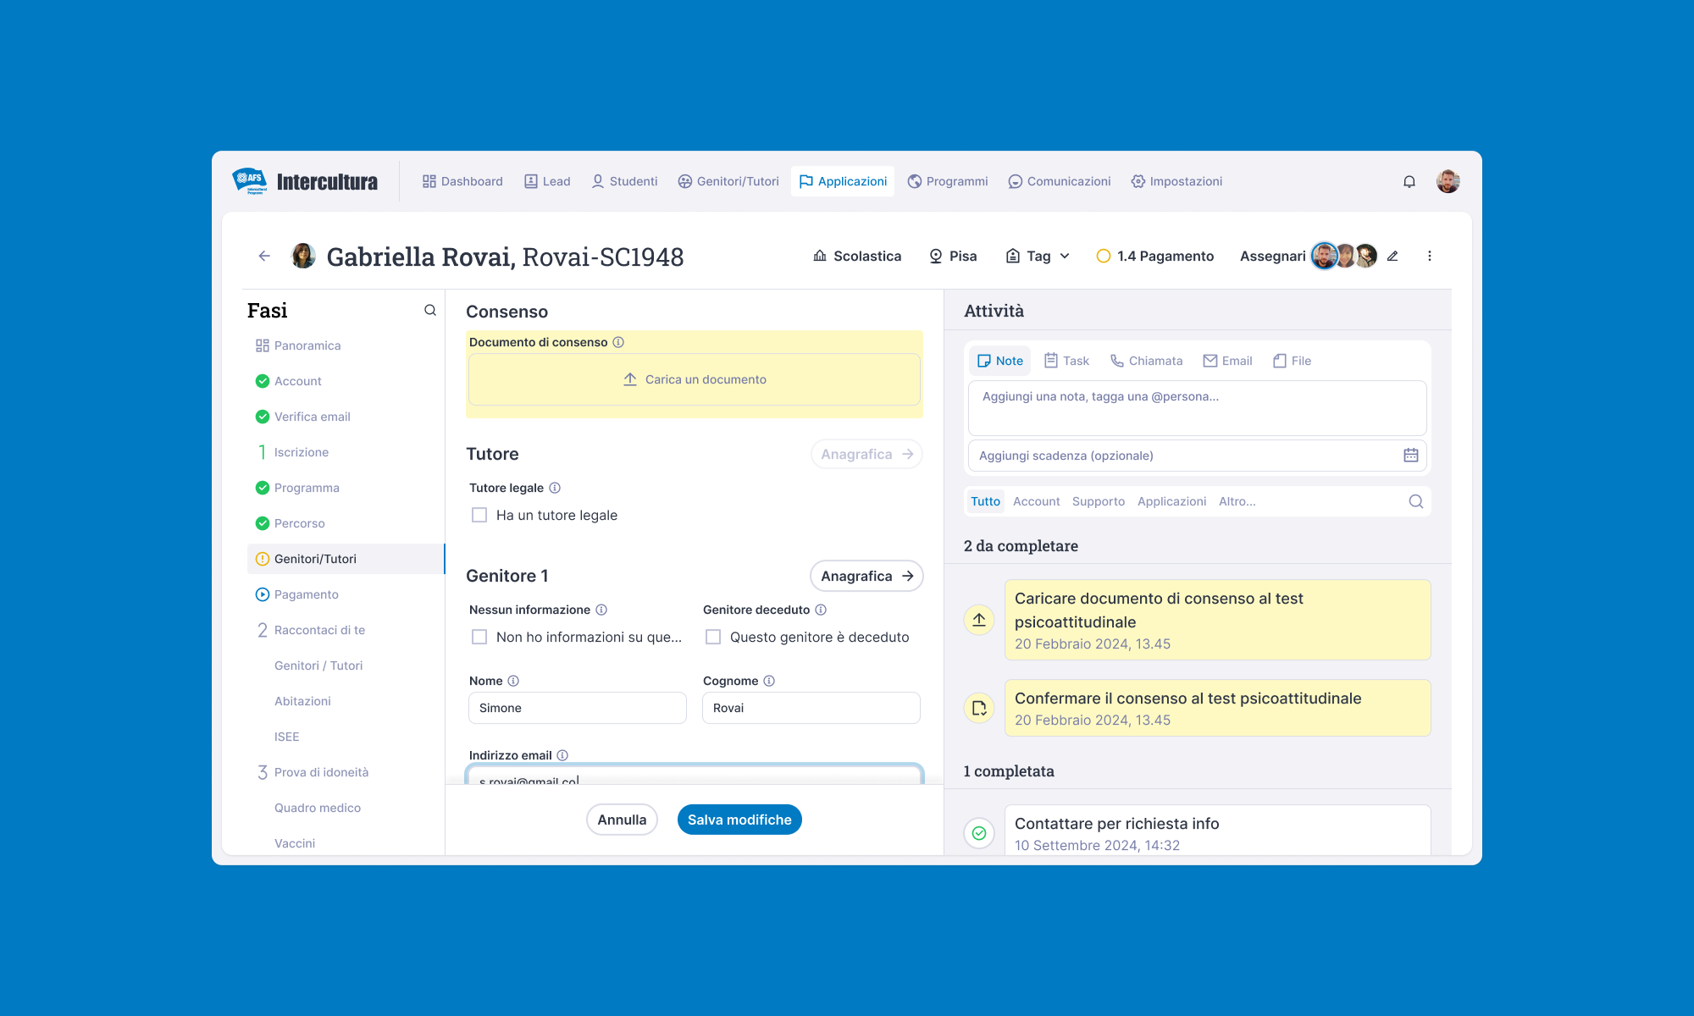
Task: Click the pencil icon to edit assignees
Action: tap(1392, 256)
